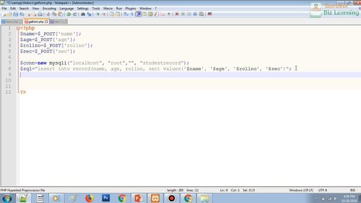
Task: Click the Stop Recording macro toolbar icon
Action: tap(183, 14)
